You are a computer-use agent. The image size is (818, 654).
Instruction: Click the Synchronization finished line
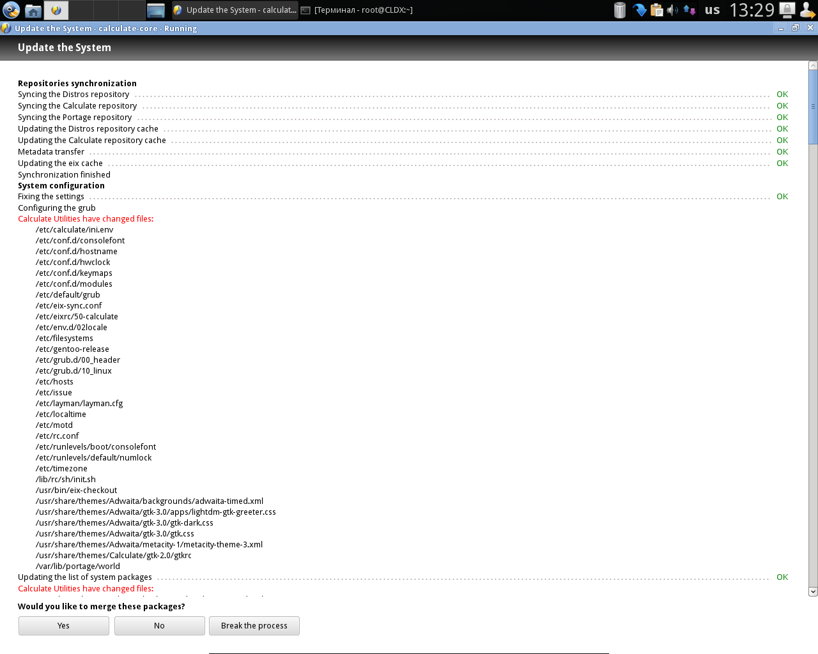pos(64,175)
